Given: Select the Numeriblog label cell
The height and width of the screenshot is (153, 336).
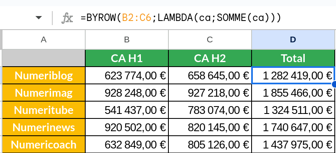Looking at the screenshot, I should click(44, 76).
